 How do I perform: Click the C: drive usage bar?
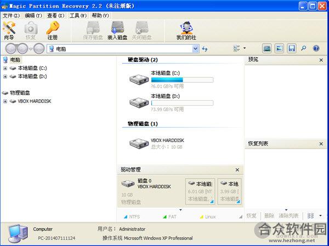tap(182, 79)
